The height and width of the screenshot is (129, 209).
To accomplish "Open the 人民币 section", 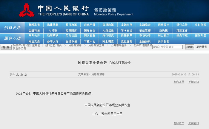I will tap(53, 30).
